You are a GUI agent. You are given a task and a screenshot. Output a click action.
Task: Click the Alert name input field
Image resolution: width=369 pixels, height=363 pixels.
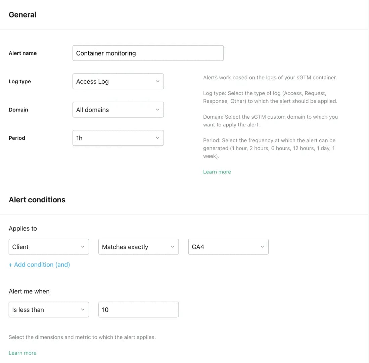point(148,53)
